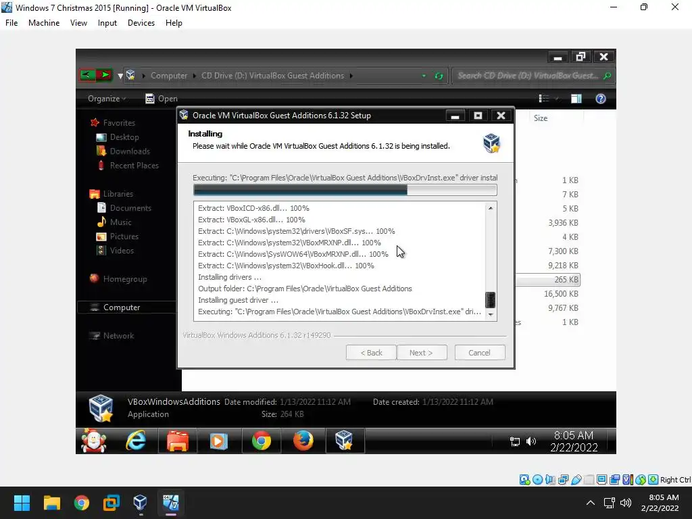This screenshot has height=519, width=692.
Task: Click the guest network tray icon
Action: pos(514,441)
